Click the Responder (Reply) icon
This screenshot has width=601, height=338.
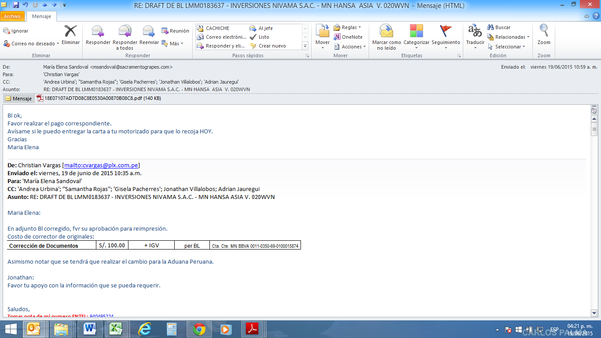(x=98, y=32)
